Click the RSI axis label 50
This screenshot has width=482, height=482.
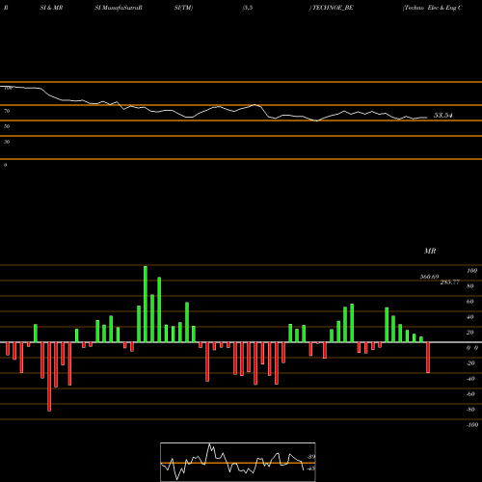point(7,126)
